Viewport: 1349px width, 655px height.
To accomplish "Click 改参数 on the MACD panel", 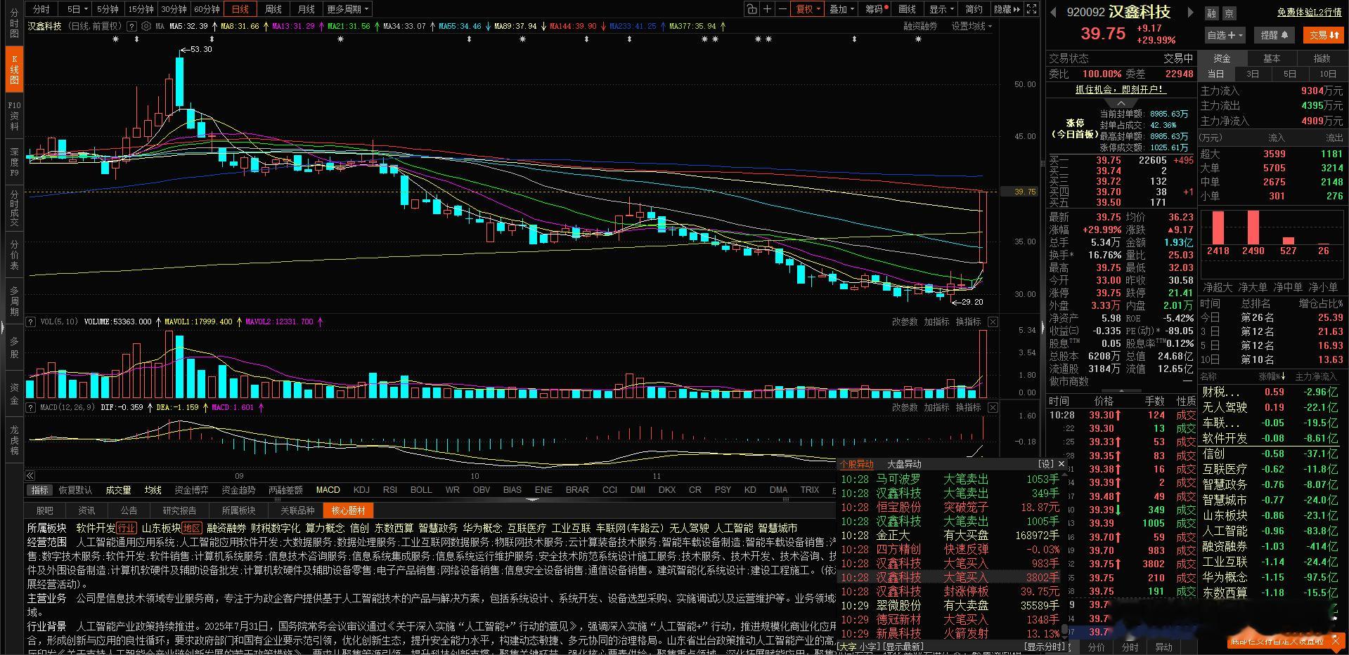I will [905, 406].
